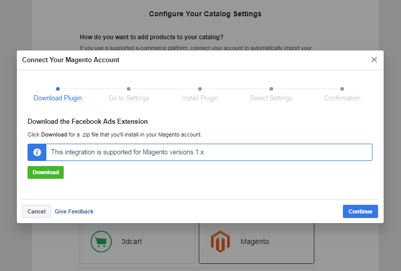Select the Install Plugin step
This screenshot has height=271, width=401.
point(200,98)
